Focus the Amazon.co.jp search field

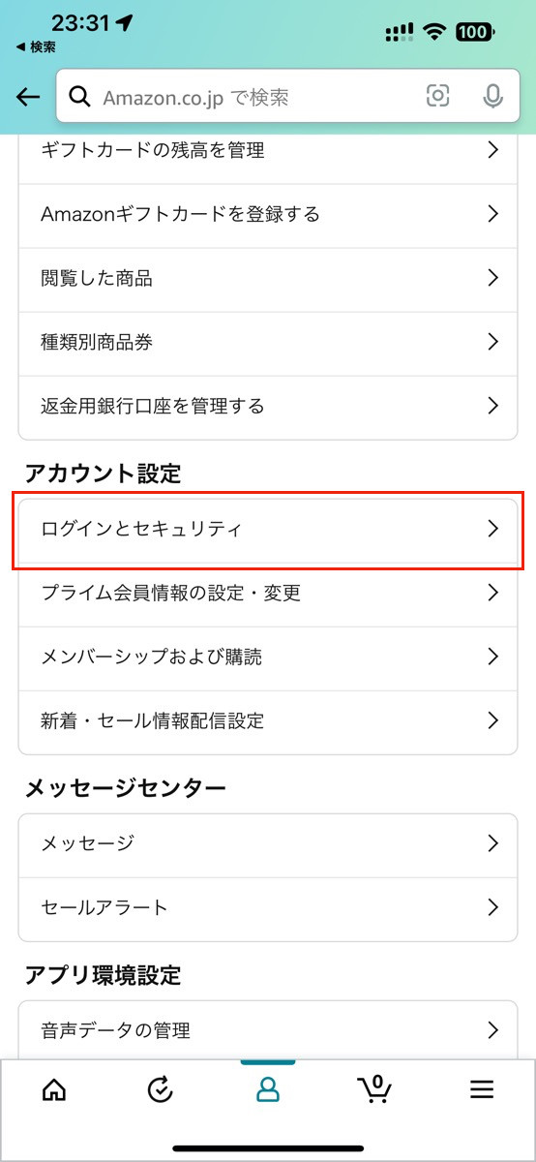[279, 97]
